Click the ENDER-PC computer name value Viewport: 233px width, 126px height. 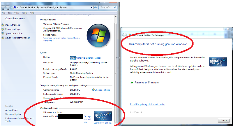[75, 90]
